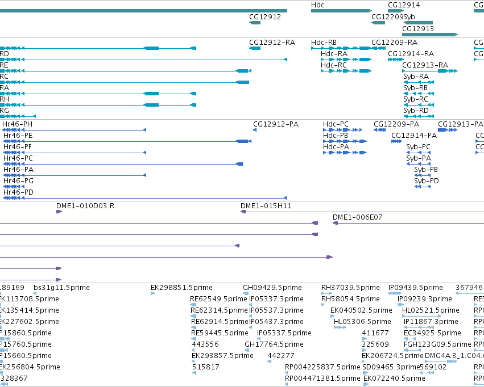Click transcript CG12209-RA label
This screenshot has height=387, width=484.
coord(395,43)
